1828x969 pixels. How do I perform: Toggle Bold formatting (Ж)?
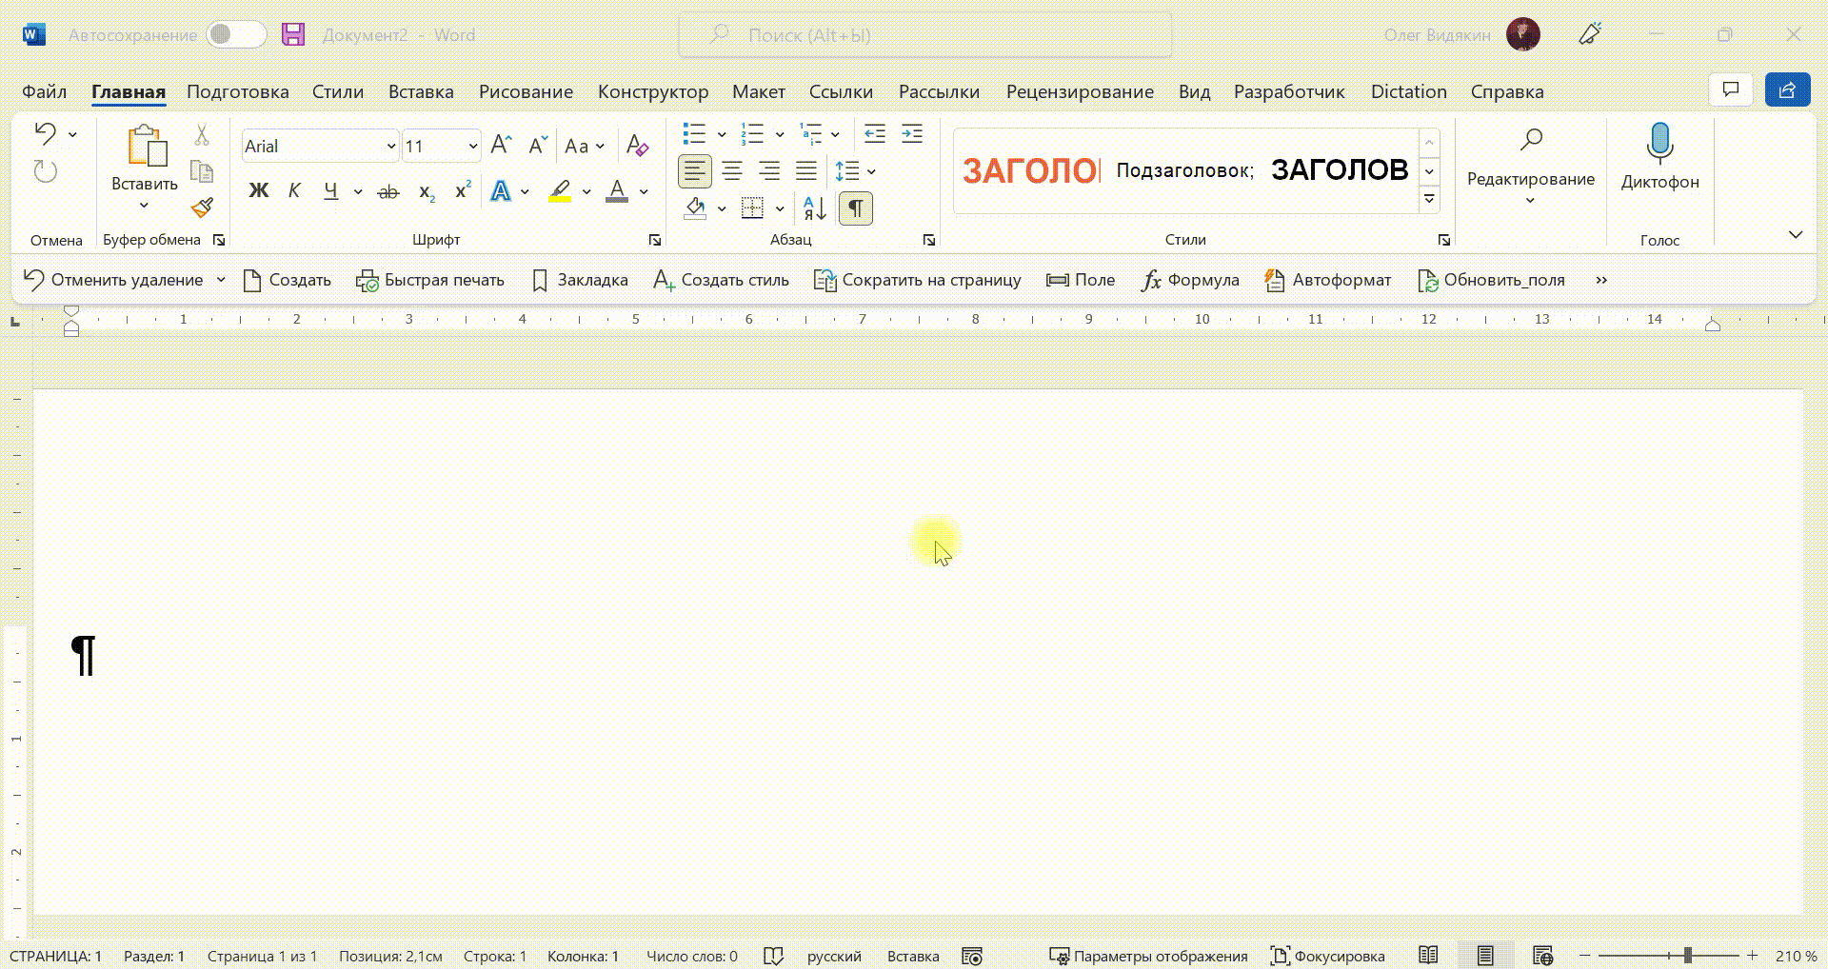point(258,190)
